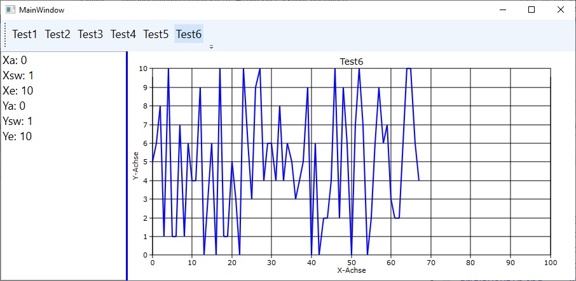The image size is (576, 281).
Task: Click the X-Achse axis label
Action: pyautogui.click(x=351, y=270)
